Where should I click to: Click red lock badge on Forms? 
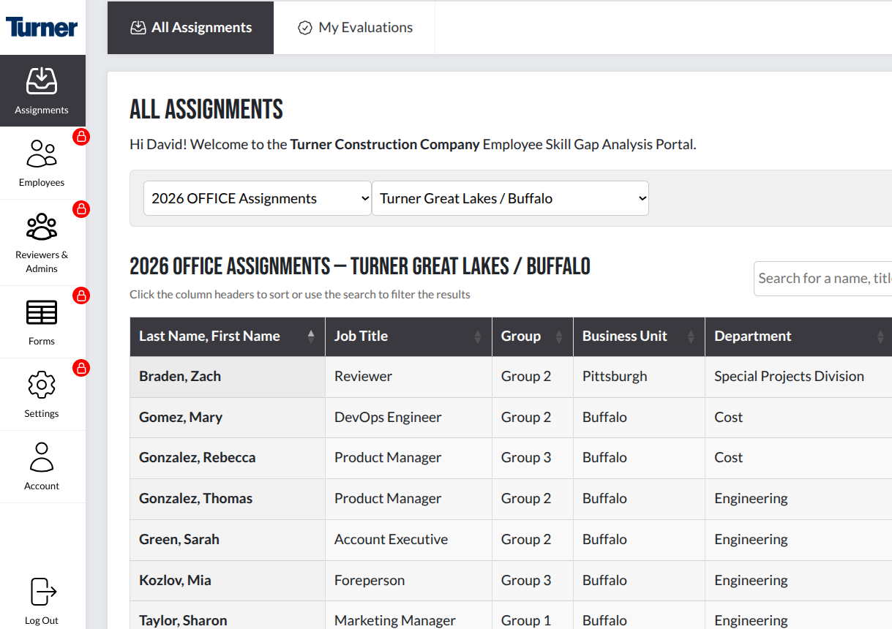click(81, 295)
